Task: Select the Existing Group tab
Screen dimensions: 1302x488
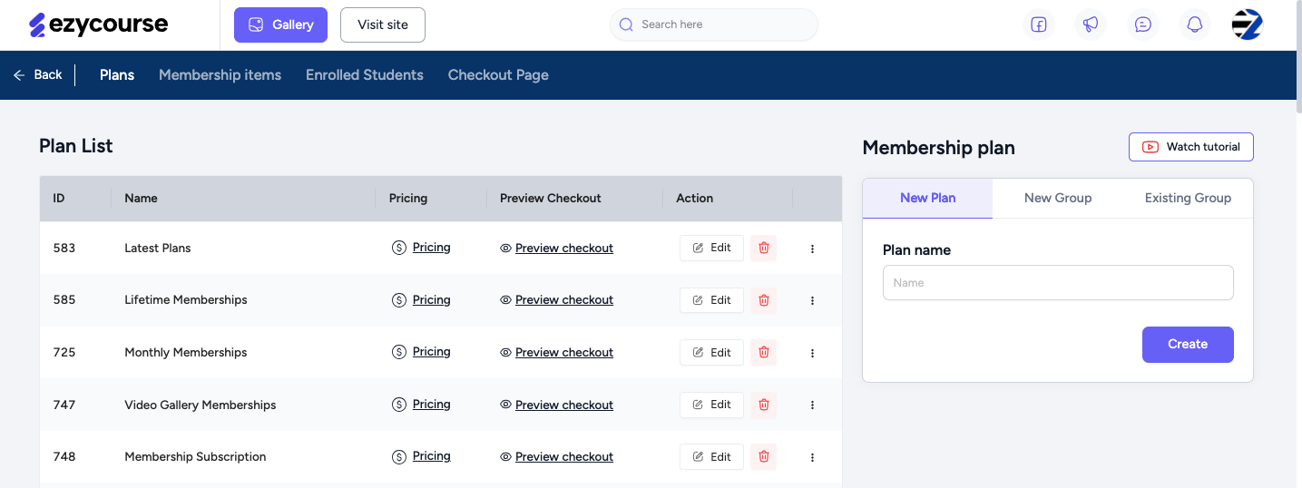Action: pos(1188,198)
